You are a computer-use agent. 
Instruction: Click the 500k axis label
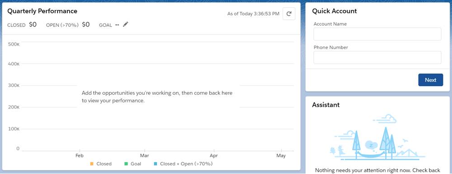click(x=14, y=45)
